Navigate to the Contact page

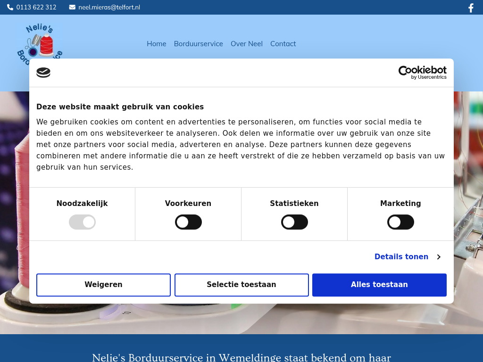(283, 44)
